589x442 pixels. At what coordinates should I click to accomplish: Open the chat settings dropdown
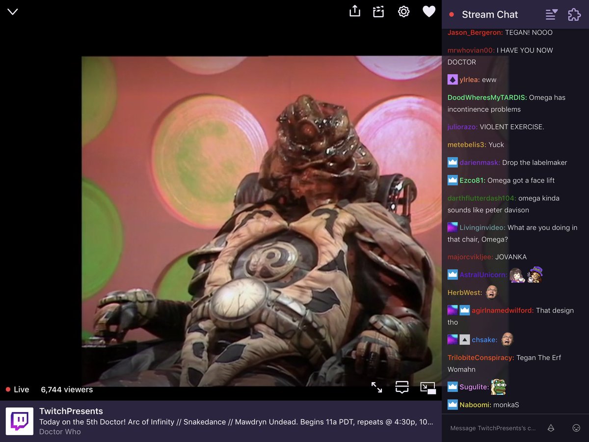[x=551, y=15]
